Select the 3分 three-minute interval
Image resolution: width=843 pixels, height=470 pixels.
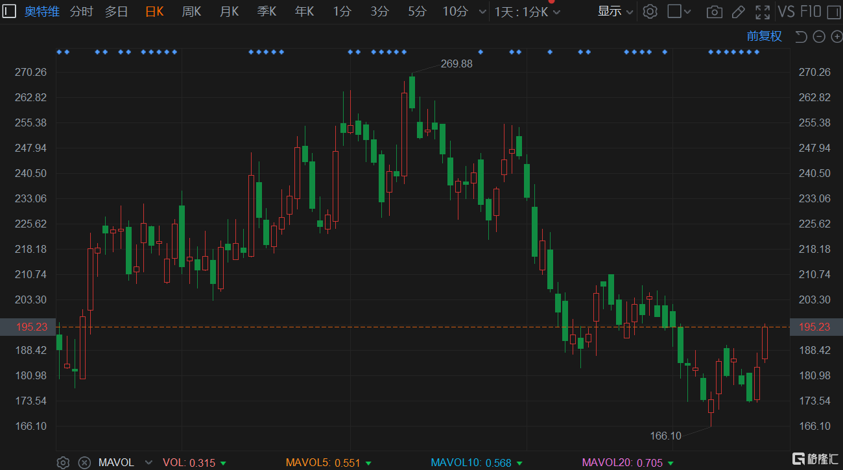(x=380, y=11)
